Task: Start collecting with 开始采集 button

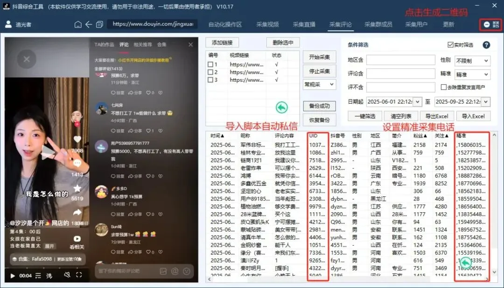Action: (x=320, y=57)
